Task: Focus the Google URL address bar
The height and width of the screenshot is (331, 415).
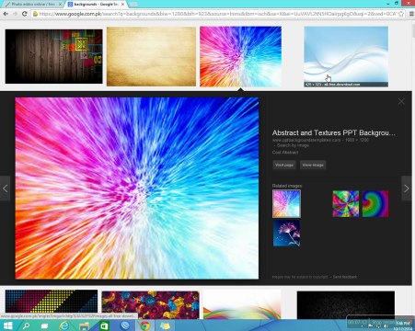Action: click(x=218, y=14)
